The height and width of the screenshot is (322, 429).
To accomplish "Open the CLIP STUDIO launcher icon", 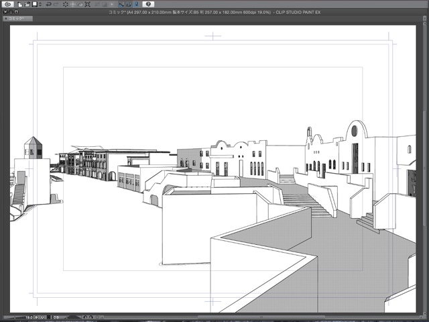I will click(x=8, y=4).
